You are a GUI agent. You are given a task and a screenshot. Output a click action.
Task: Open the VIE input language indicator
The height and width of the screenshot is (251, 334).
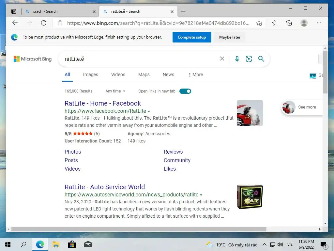(290, 244)
